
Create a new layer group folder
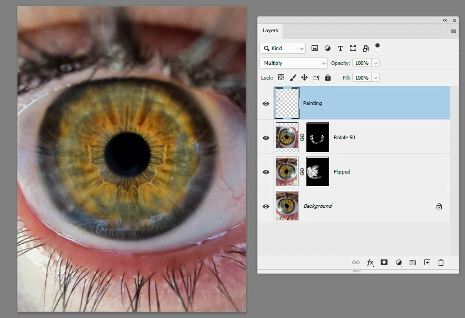(413, 262)
